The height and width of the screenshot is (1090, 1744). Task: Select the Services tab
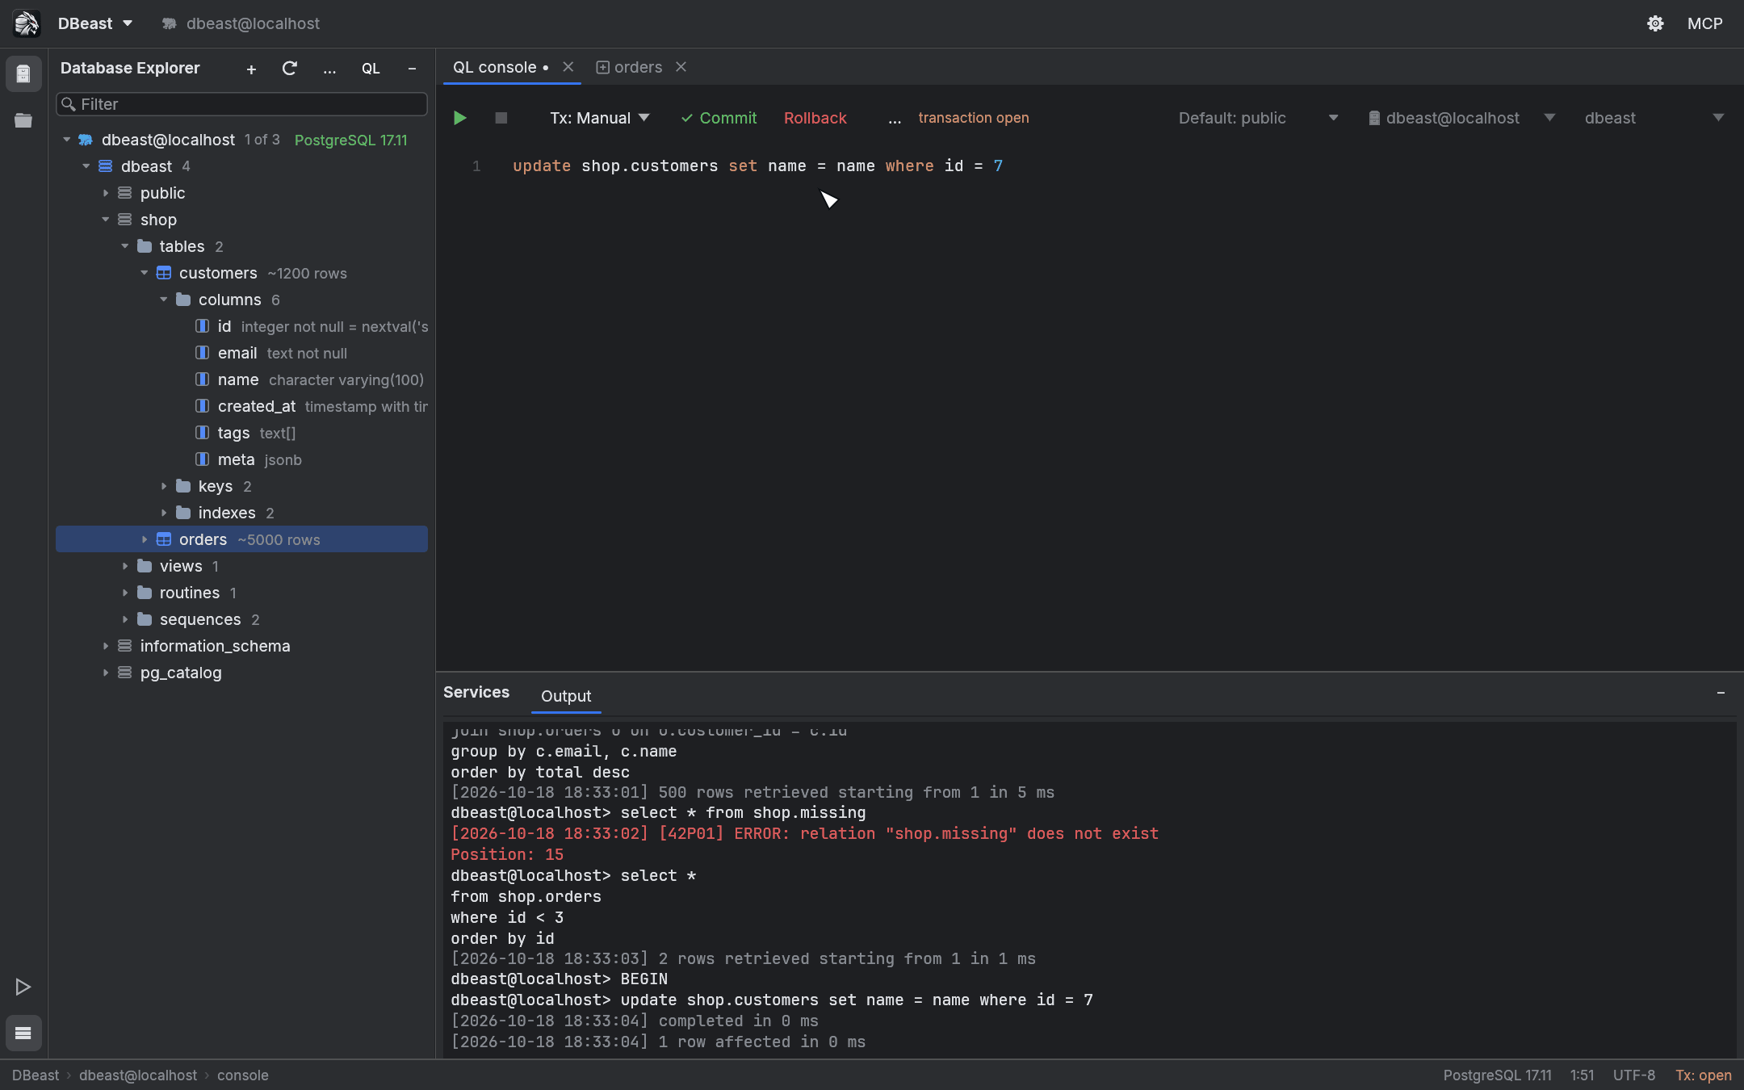click(476, 692)
